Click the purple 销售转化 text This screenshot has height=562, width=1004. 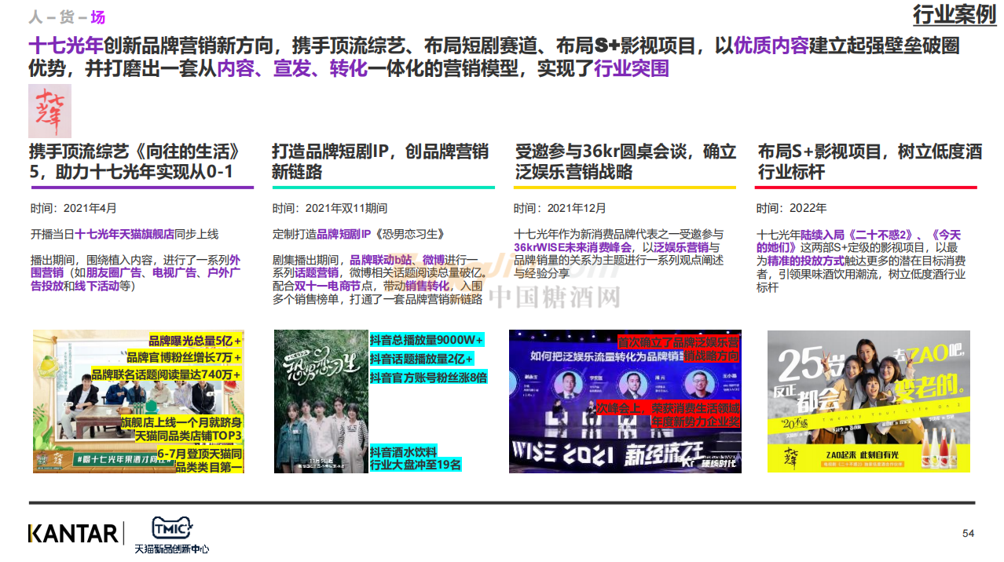(427, 286)
